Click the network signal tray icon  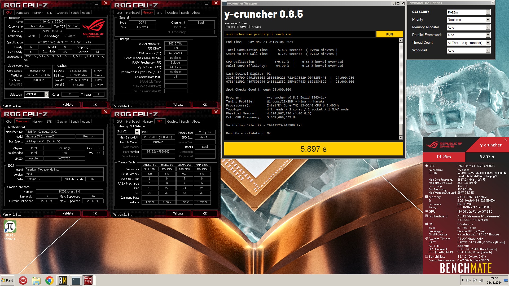pos(481,280)
